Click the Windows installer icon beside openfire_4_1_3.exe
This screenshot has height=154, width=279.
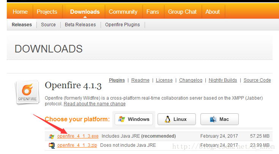52,137
